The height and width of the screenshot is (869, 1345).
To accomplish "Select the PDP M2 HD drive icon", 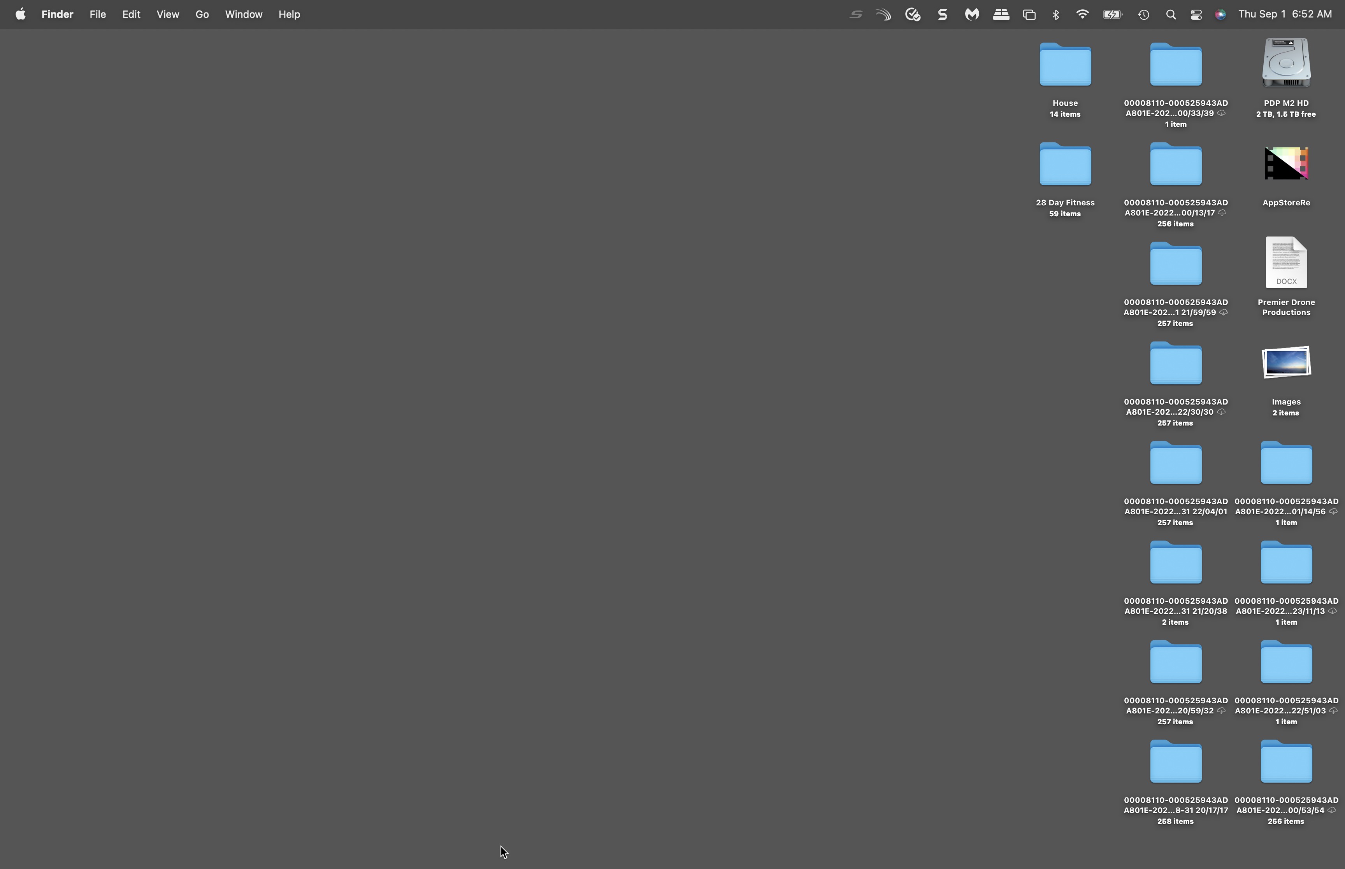I will click(1286, 63).
